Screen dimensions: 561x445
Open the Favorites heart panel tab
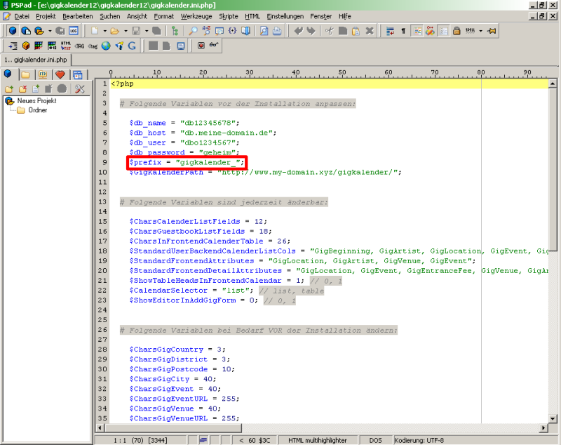[x=60, y=74]
